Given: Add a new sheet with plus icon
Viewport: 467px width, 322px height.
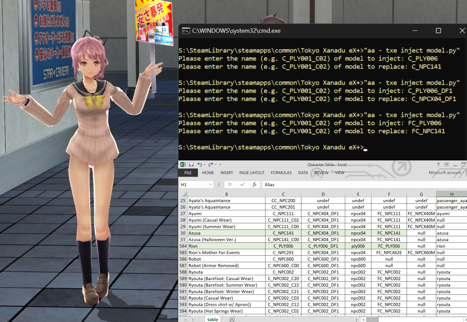Looking at the screenshot, I should pos(232,320).
